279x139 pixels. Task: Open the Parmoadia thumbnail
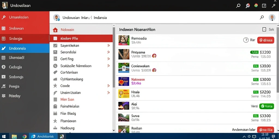[124, 40]
